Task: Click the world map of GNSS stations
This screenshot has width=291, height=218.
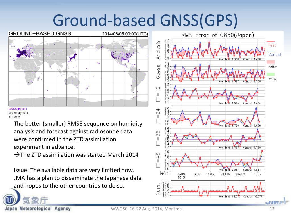Action: 78,71
